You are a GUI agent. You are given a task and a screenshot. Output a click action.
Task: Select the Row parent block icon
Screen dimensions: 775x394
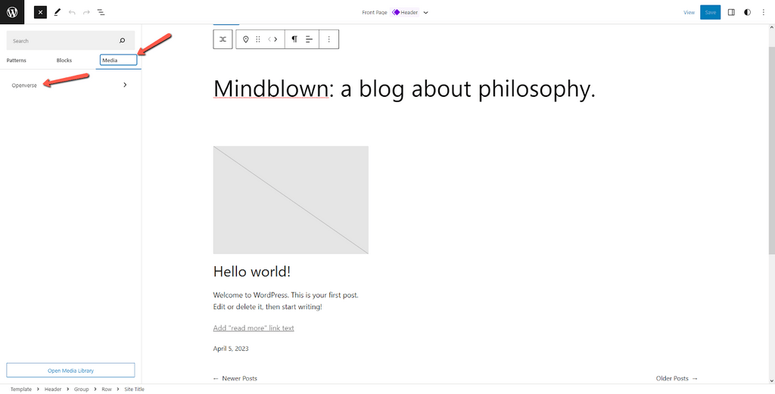click(x=223, y=39)
